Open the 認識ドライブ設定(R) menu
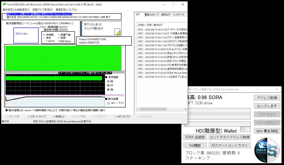 [x=42, y=10]
